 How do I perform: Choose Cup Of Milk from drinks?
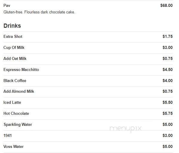click(14, 48)
